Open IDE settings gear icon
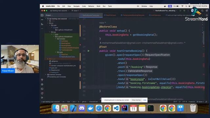This screenshot has width=210, height=118. pos(207,10)
